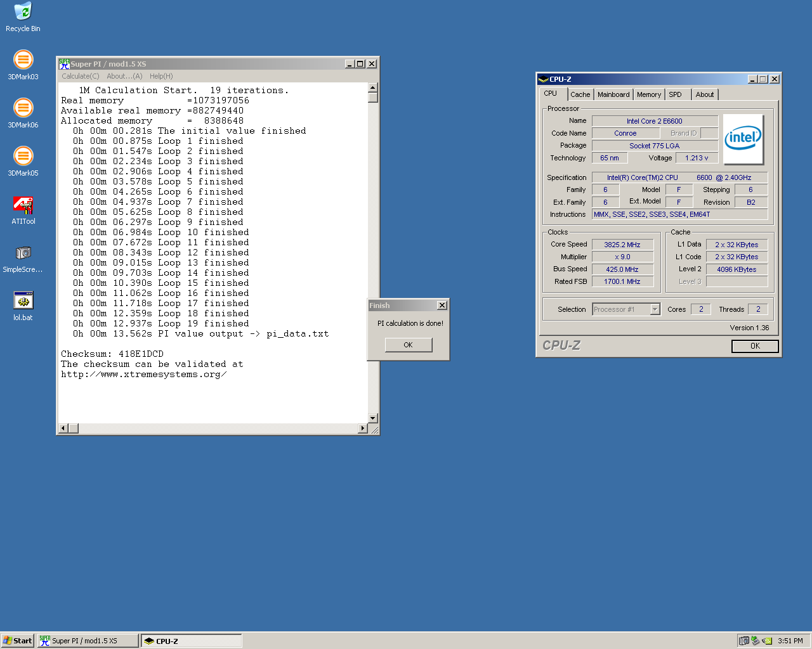The width and height of the screenshot is (812, 649).
Task: Launch the 3DMark03 desktop shortcut
Action: (23, 60)
